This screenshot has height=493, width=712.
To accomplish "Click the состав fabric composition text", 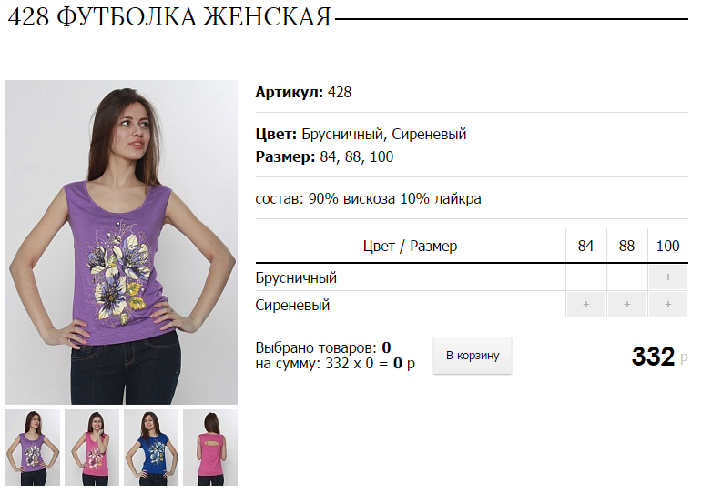I will 368,198.
